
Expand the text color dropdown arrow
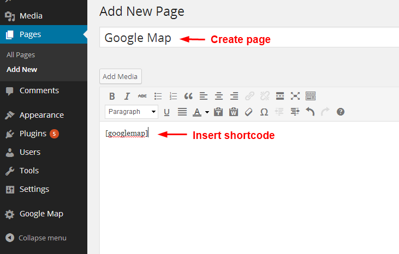click(207, 112)
